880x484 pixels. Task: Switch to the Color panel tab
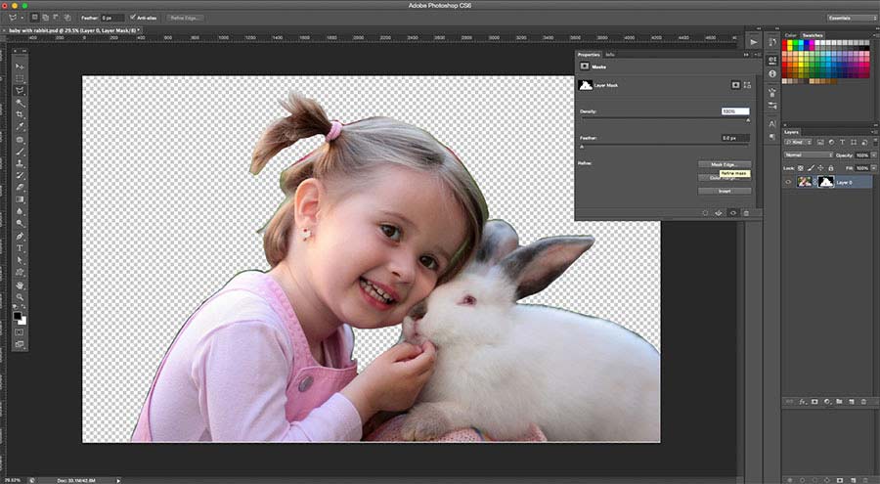[x=791, y=35]
